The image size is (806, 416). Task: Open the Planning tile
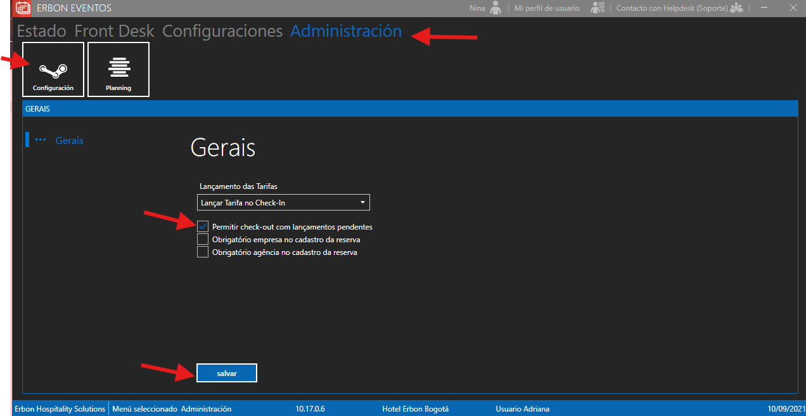[x=118, y=69]
